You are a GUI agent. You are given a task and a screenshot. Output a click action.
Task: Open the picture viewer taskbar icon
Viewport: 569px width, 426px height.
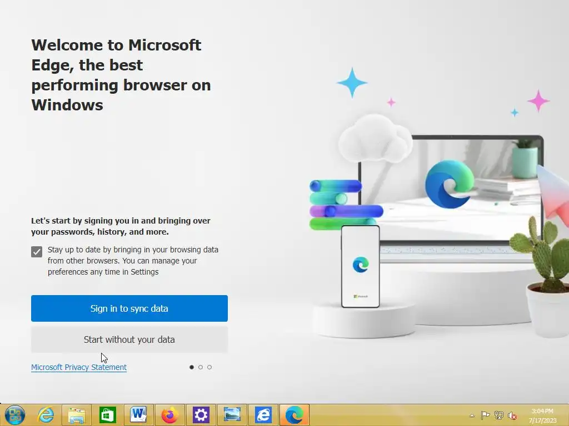click(232, 415)
